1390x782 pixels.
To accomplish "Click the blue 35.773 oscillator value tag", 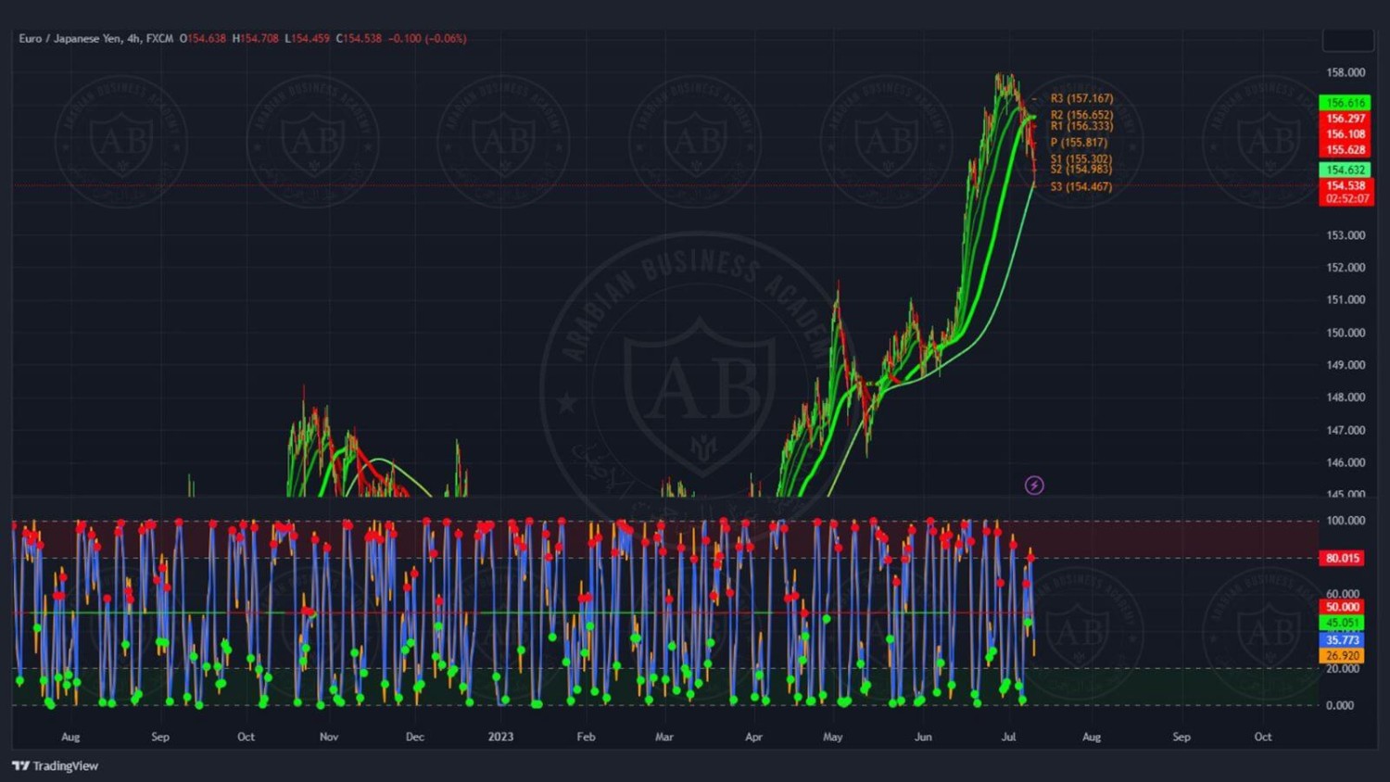I will pos(1342,639).
